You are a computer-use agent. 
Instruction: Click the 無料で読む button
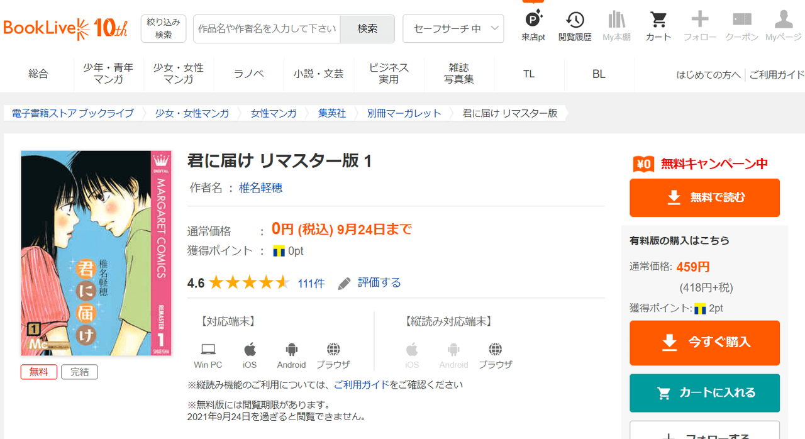point(704,197)
